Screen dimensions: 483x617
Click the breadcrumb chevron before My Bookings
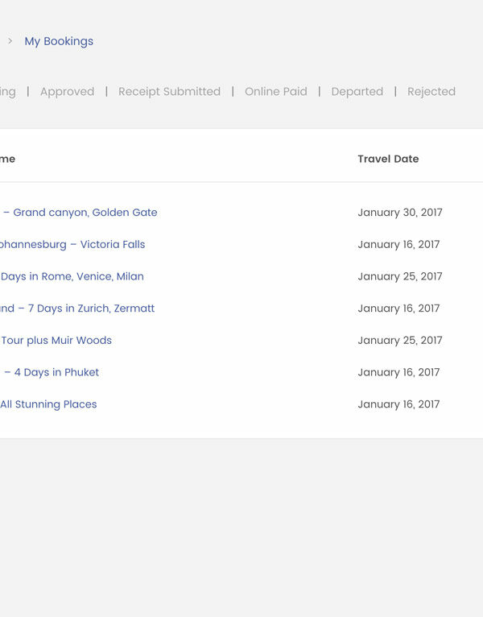(x=10, y=41)
